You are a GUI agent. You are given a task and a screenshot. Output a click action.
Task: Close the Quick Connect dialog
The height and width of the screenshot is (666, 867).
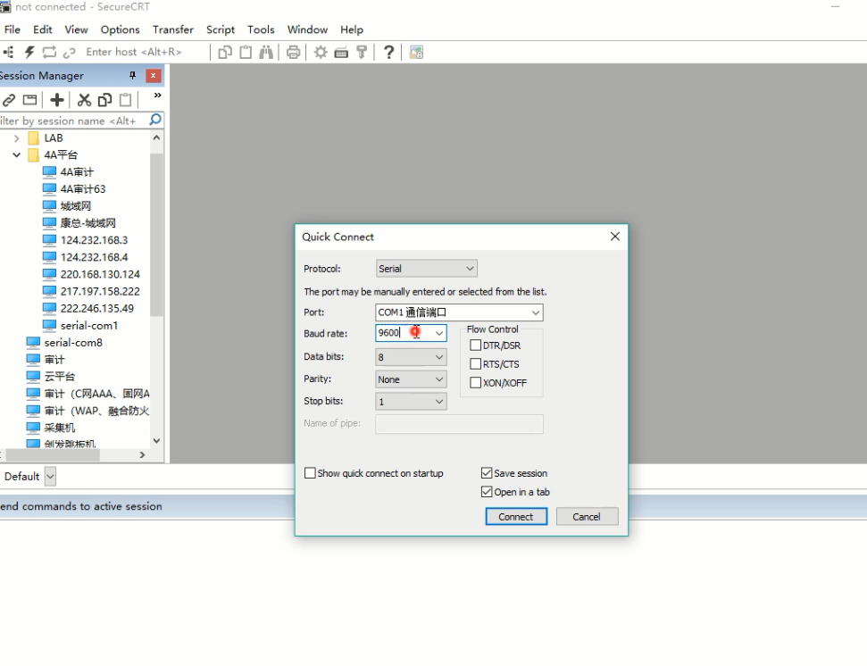615,237
